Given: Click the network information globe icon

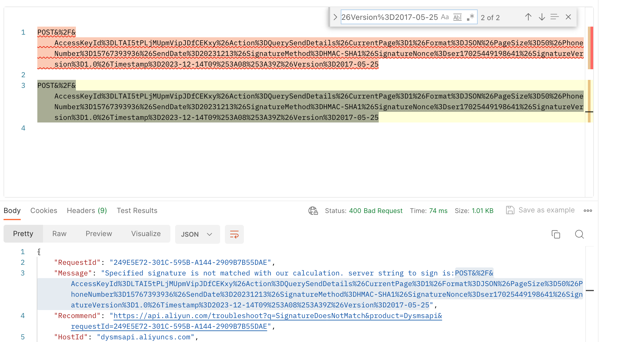Looking at the screenshot, I should (313, 211).
